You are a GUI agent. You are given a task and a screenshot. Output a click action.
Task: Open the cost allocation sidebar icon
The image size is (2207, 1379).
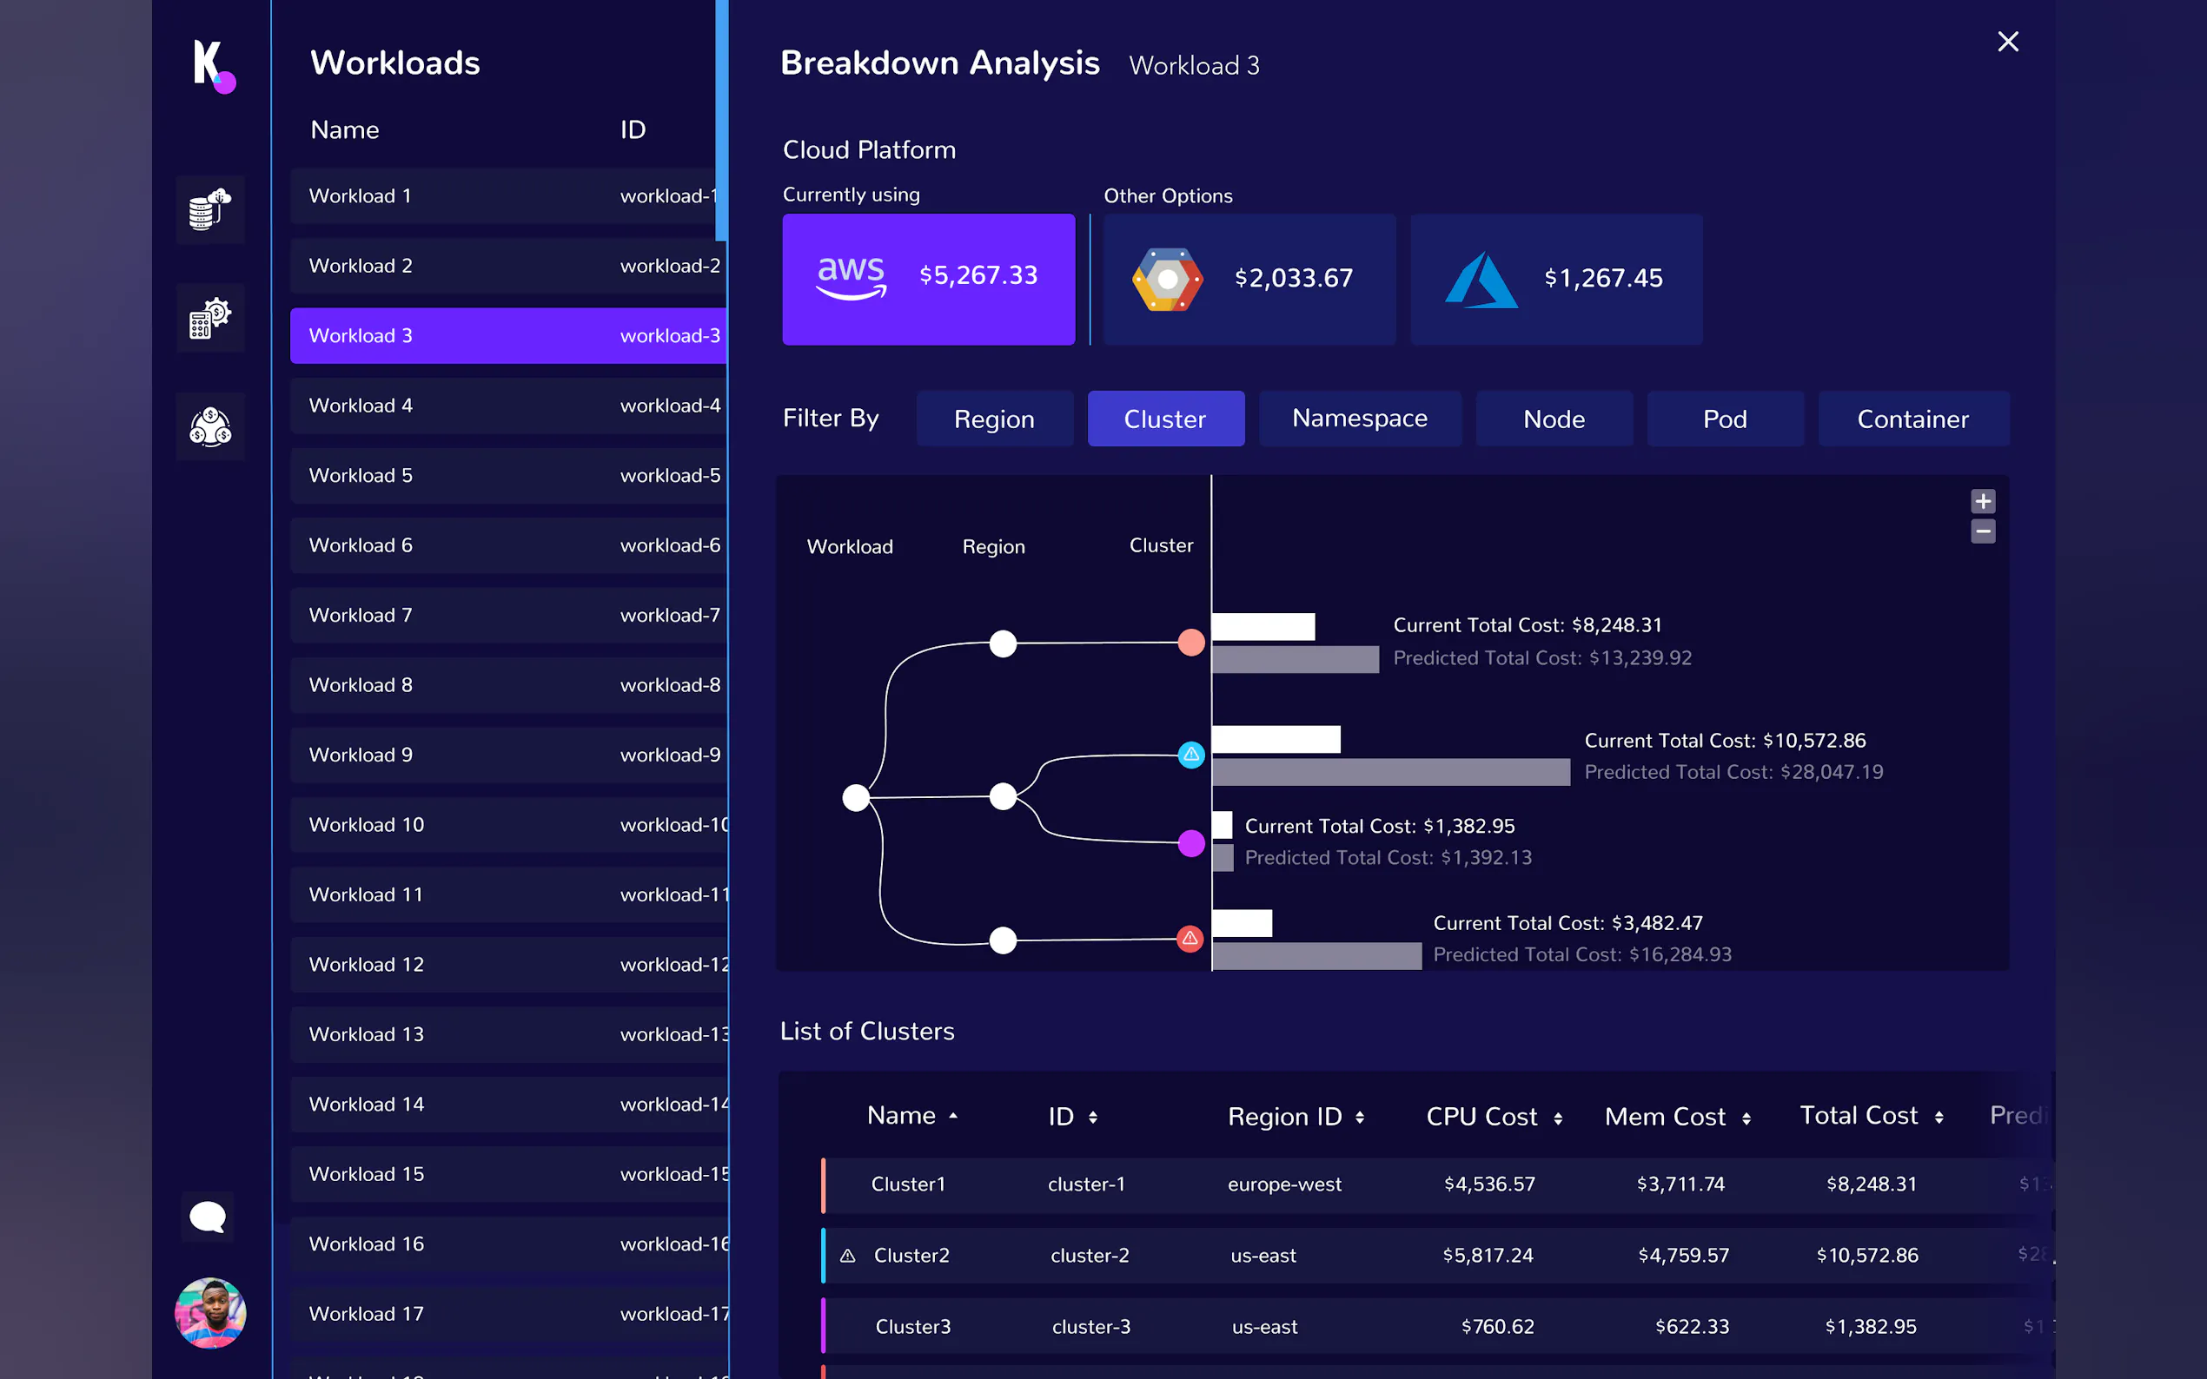coord(210,427)
